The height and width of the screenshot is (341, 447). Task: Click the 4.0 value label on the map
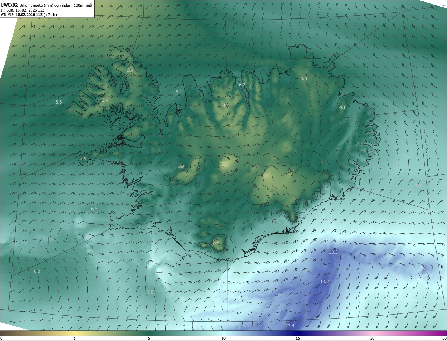click(304, 79)
